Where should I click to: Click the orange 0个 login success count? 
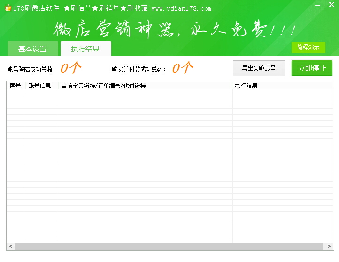coord(71,68)
